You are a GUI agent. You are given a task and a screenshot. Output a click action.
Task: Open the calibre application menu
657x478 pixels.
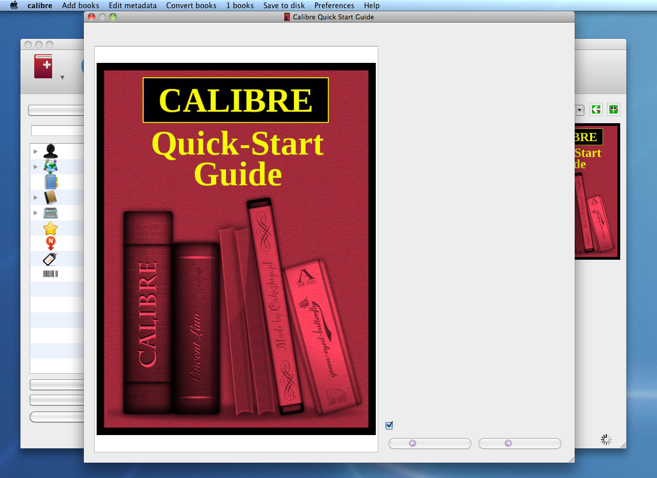(40, 6)
